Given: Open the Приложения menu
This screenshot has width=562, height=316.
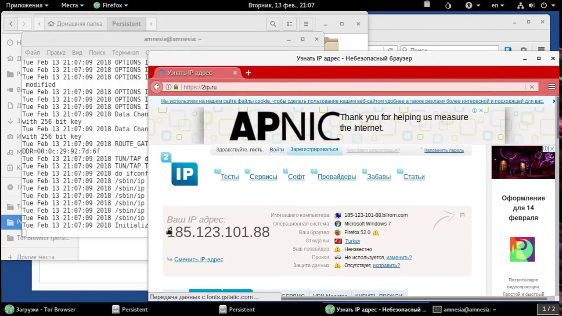Looking at the screenshot, I should point(27,5).
